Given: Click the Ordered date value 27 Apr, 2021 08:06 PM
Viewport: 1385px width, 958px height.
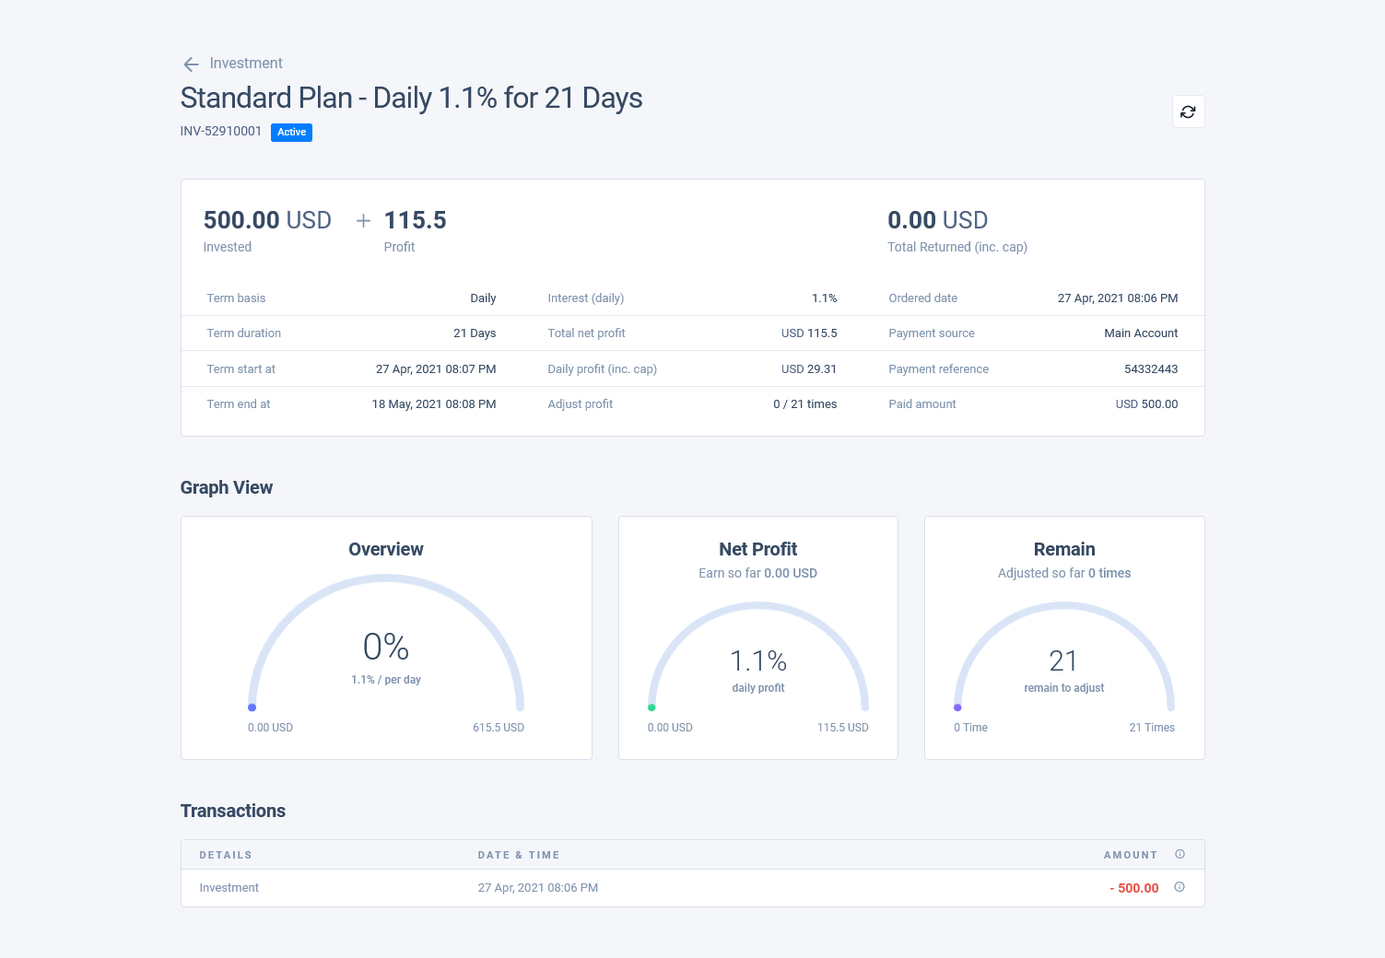Looking at the screenshot, I should 1118,298.
